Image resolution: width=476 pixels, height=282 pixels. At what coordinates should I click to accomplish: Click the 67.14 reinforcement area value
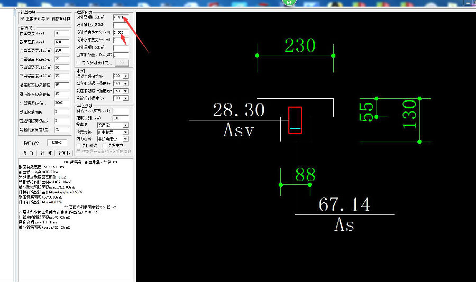[344, 204]
